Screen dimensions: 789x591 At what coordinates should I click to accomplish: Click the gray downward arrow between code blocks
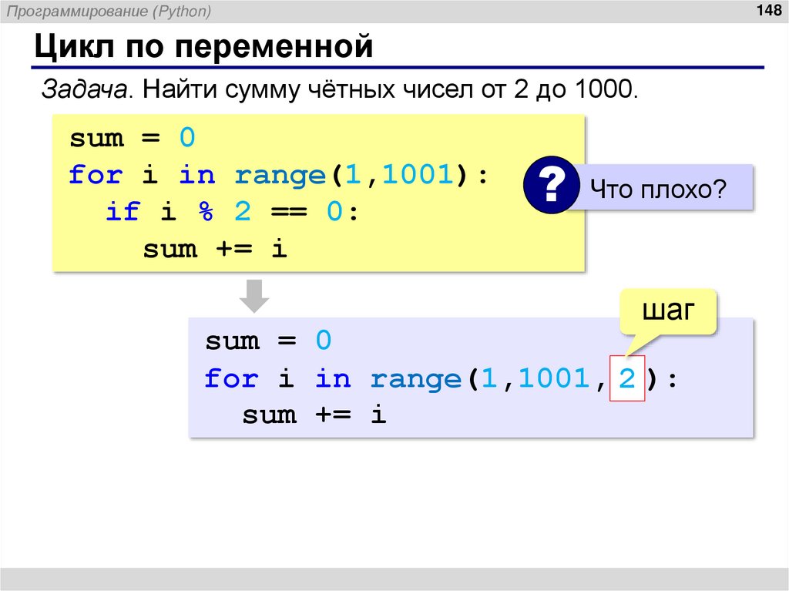tap(254, 294)
